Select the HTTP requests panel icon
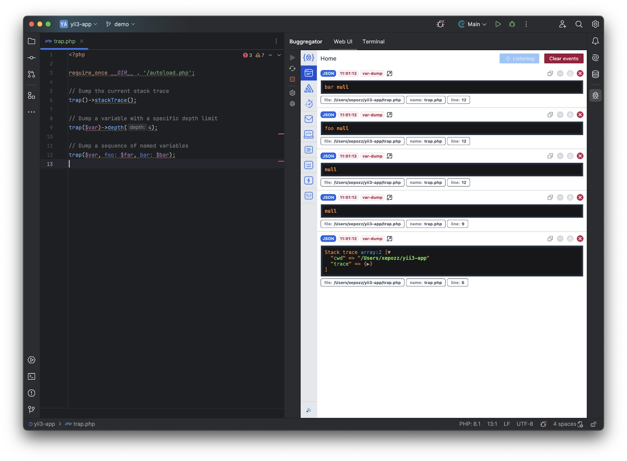 click(309, 134)
